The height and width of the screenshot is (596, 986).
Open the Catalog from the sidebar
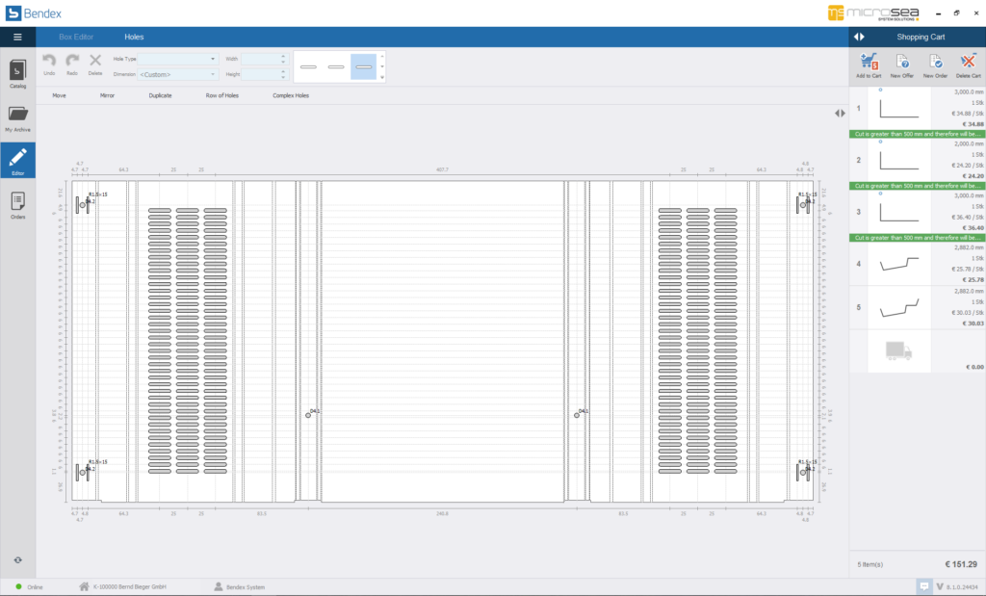(x=17, y=74)
